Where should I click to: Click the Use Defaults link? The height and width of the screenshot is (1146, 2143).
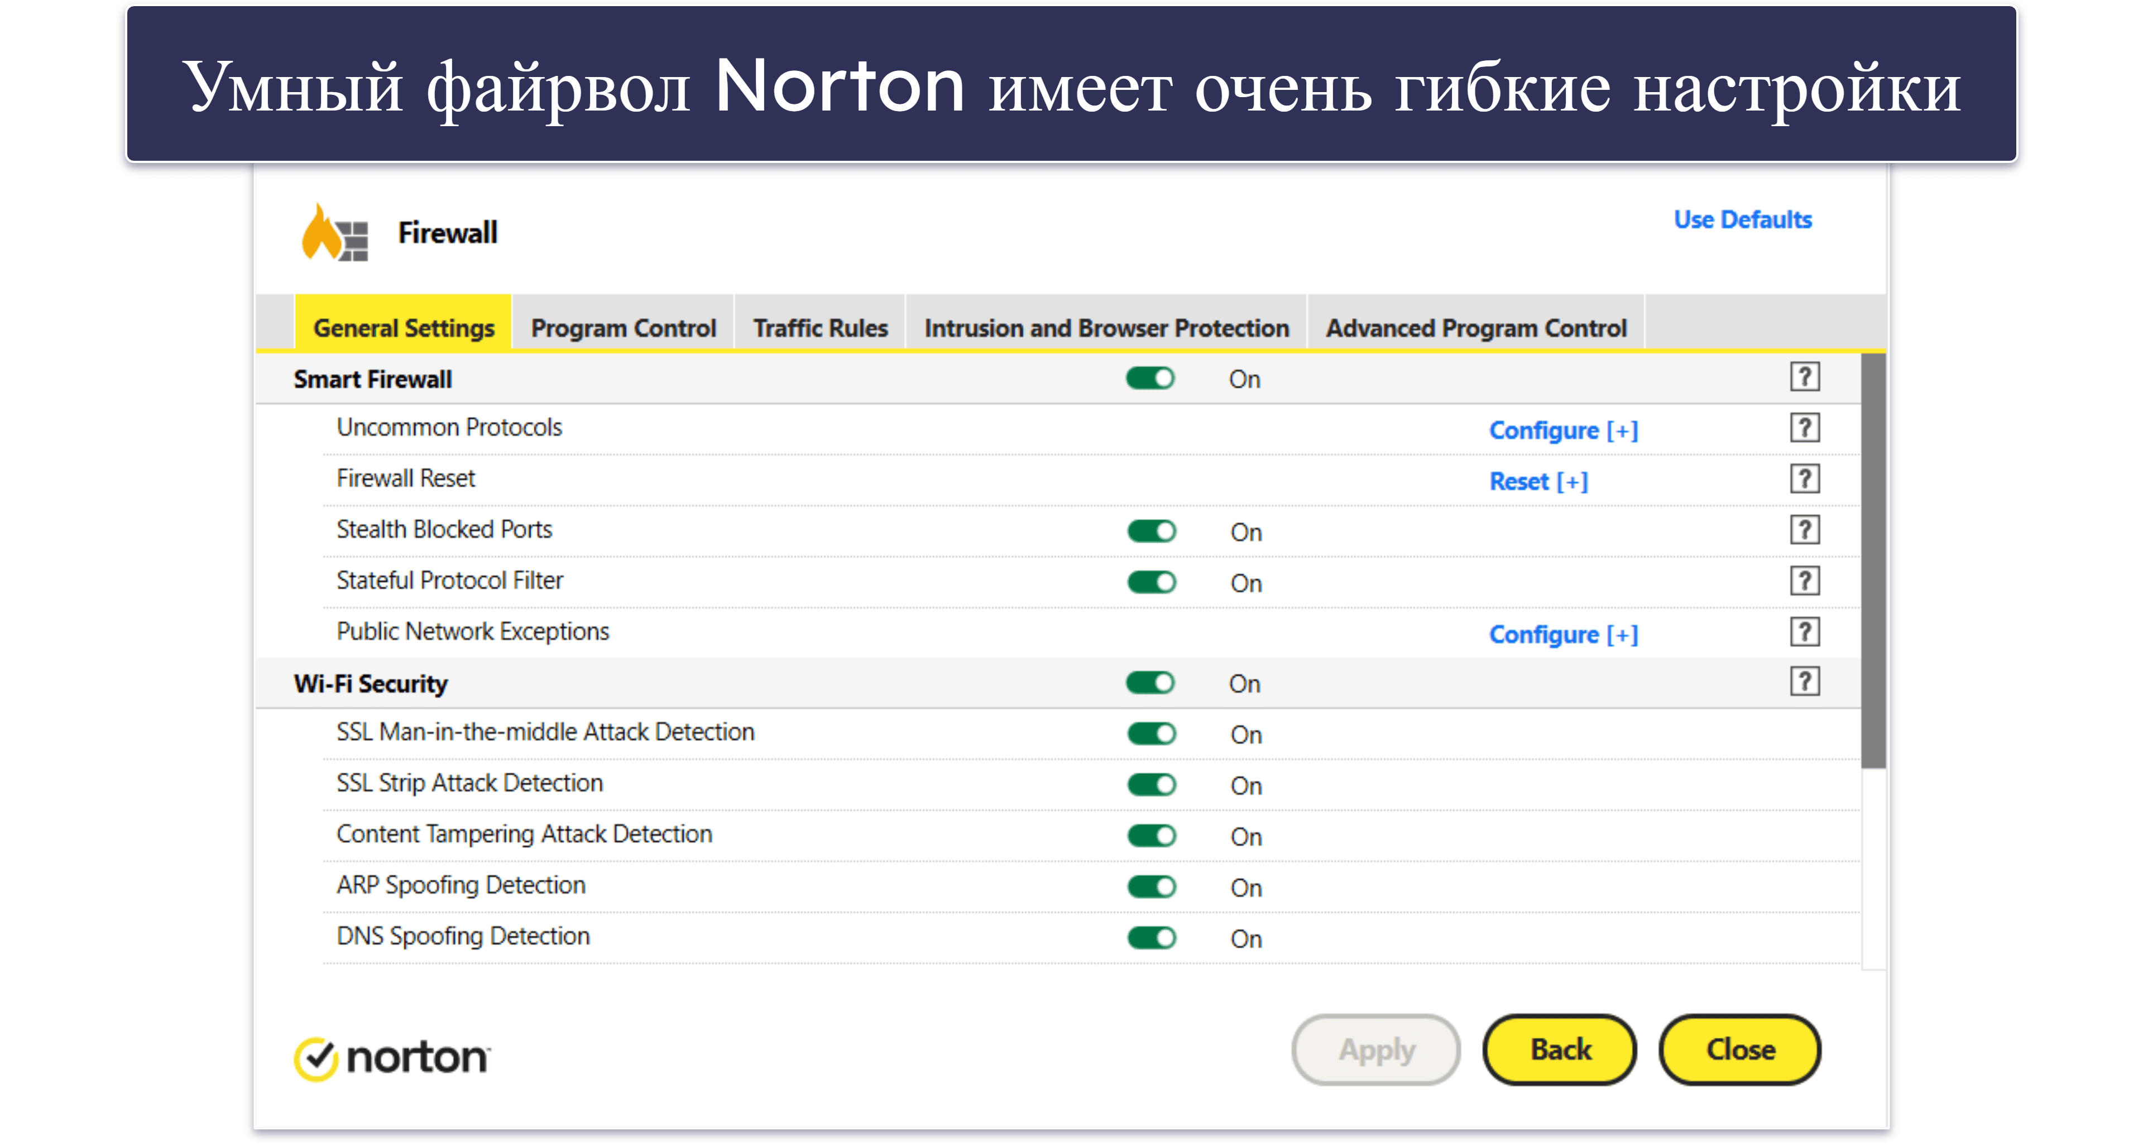click(1742, 219)
